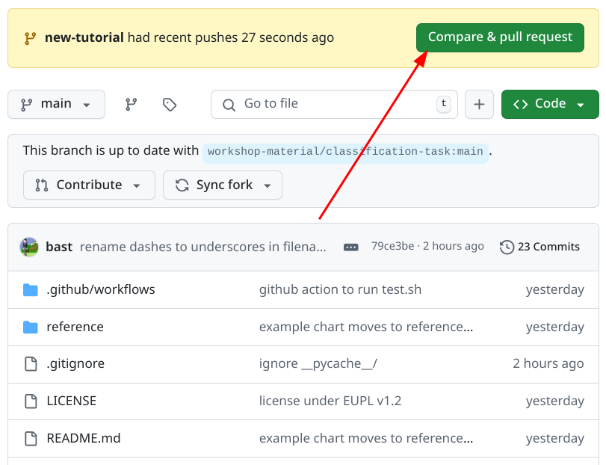The height and width of the screenshot is (465, 606).
Task: Click the .github/workflows folder icon
Action: 31,289
